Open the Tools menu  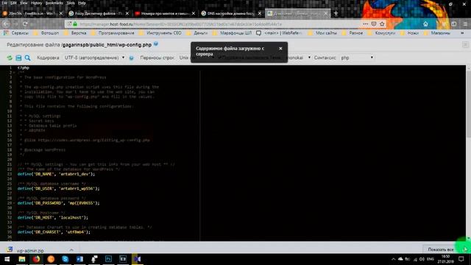71,3
